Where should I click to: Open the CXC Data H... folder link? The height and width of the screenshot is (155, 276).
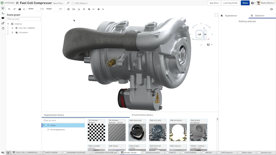[80, 3]
